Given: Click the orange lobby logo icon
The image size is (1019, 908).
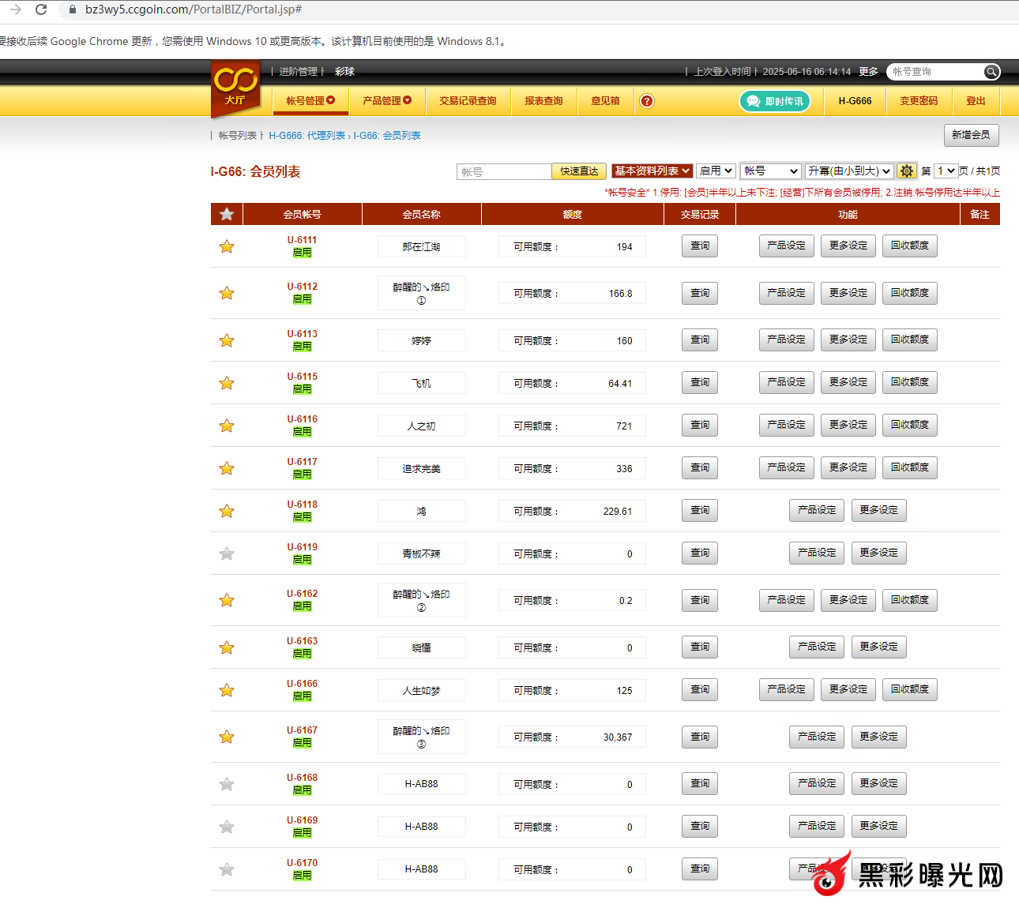Looking at the screenshot, I should (235, 86).
